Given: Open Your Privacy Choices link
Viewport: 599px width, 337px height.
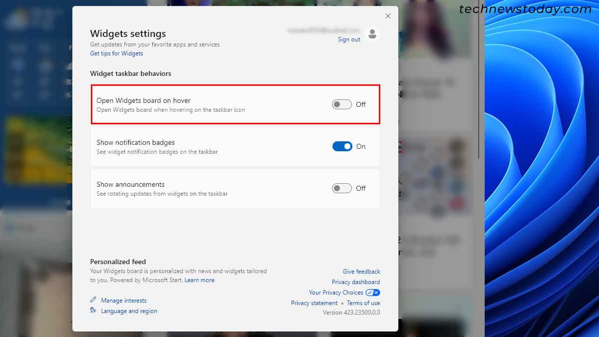Looking at the screenshot, I should [x=336, y=293].
